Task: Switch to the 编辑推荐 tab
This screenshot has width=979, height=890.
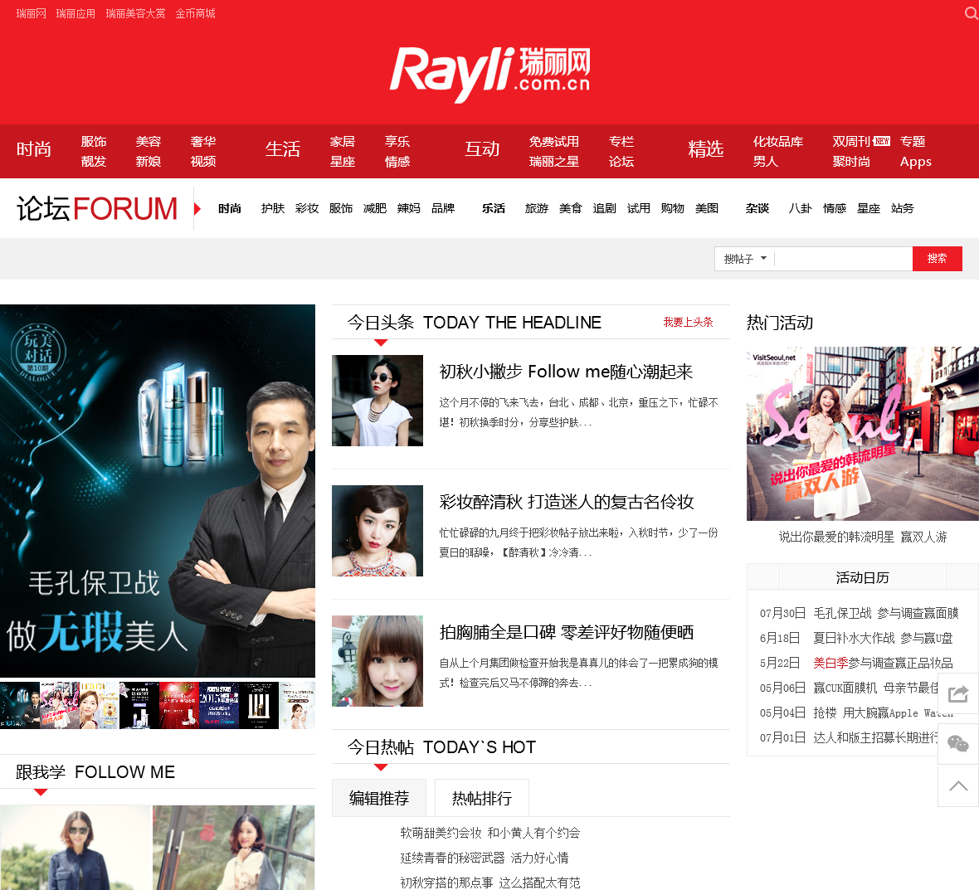Action: (x=379, y=798)
